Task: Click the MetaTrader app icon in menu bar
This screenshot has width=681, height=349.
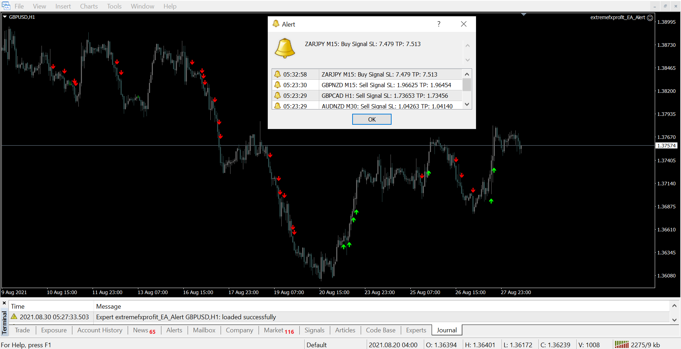Action: [6, 6]
